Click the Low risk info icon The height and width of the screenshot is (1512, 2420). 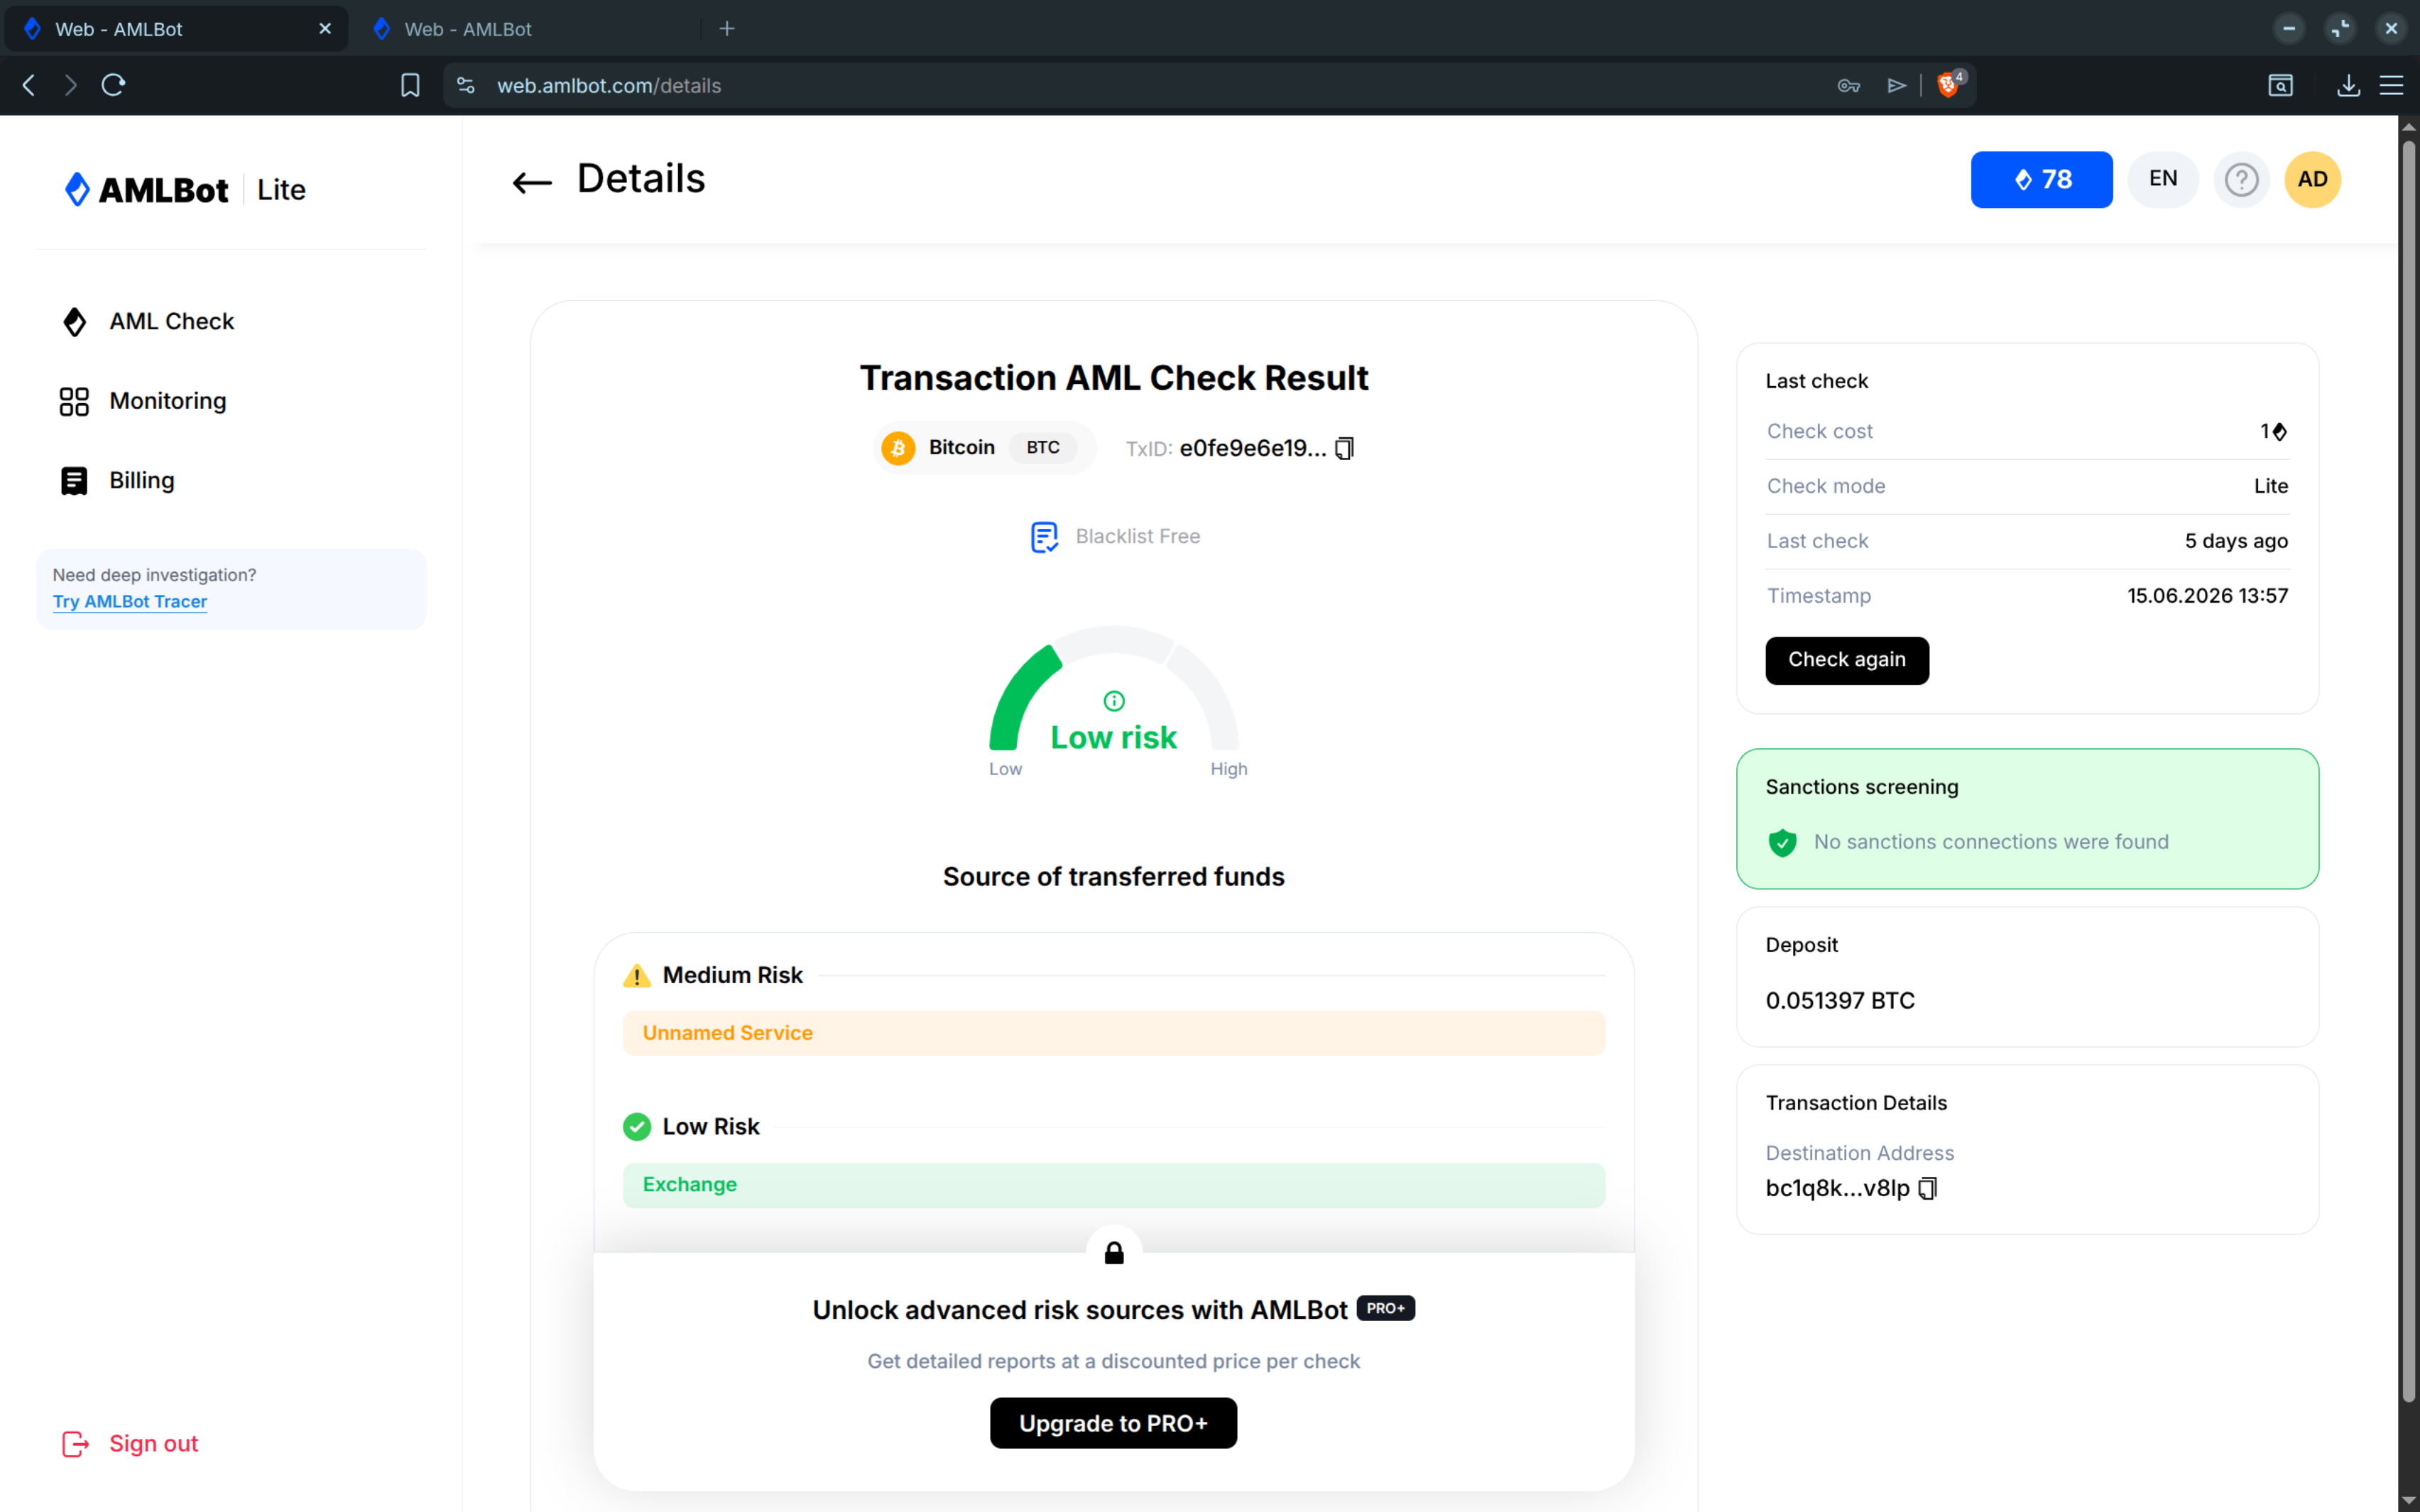[1114, 700]
